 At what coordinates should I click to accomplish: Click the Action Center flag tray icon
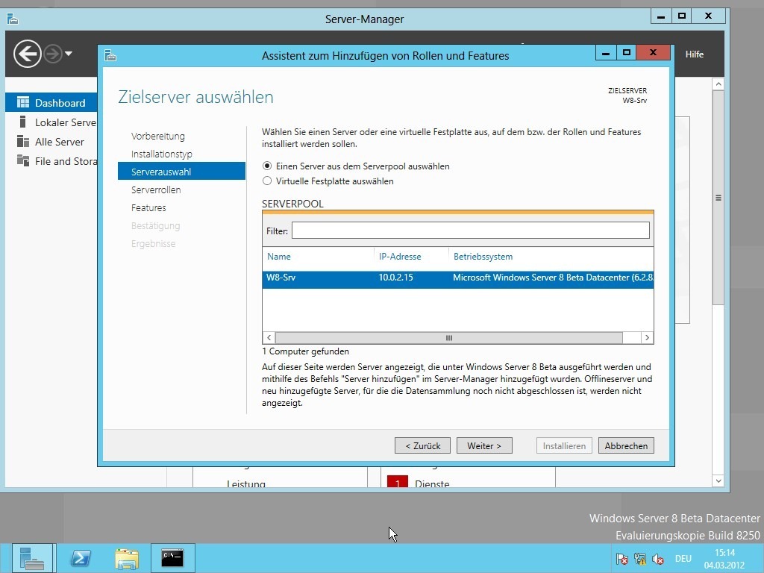tap(621, 559)
